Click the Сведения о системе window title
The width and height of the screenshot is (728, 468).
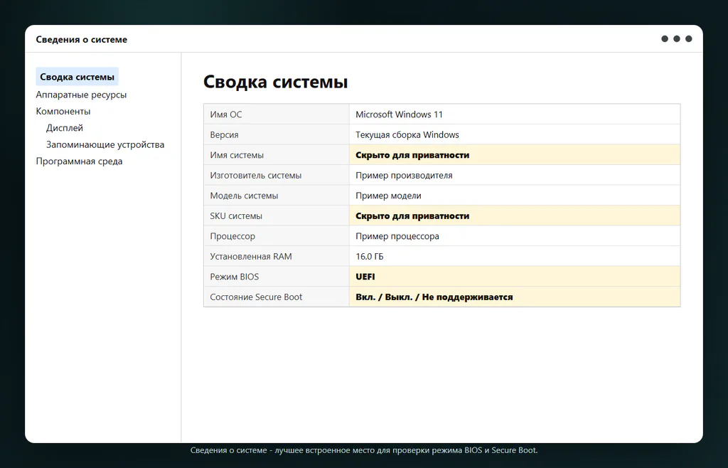point(82,40)
